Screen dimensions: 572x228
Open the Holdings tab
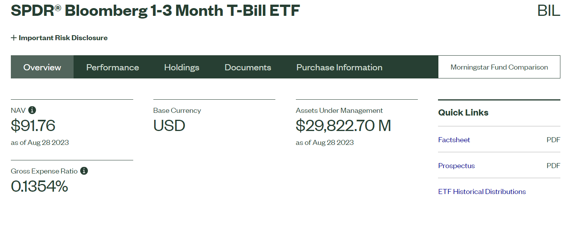click(182, 67)
